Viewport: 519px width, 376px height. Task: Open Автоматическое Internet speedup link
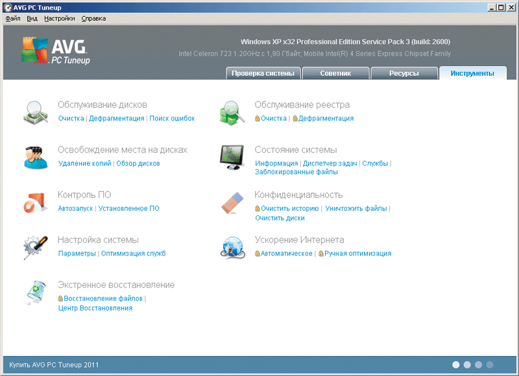(286, 253)
